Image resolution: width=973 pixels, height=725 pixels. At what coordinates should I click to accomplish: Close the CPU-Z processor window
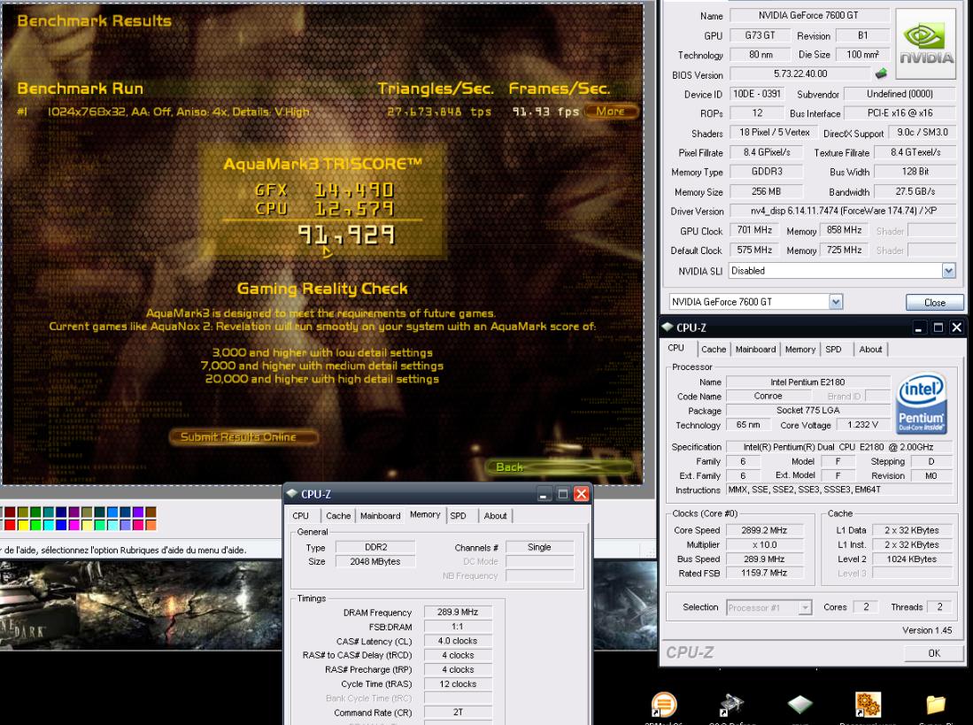click(x=957, y=328)
